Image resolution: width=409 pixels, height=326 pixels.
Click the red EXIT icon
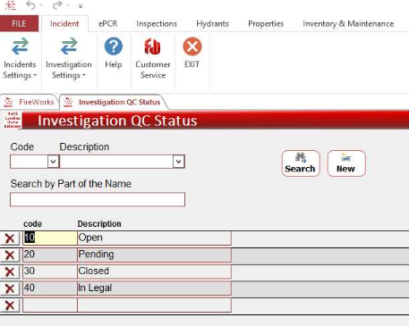pos(192,46)
